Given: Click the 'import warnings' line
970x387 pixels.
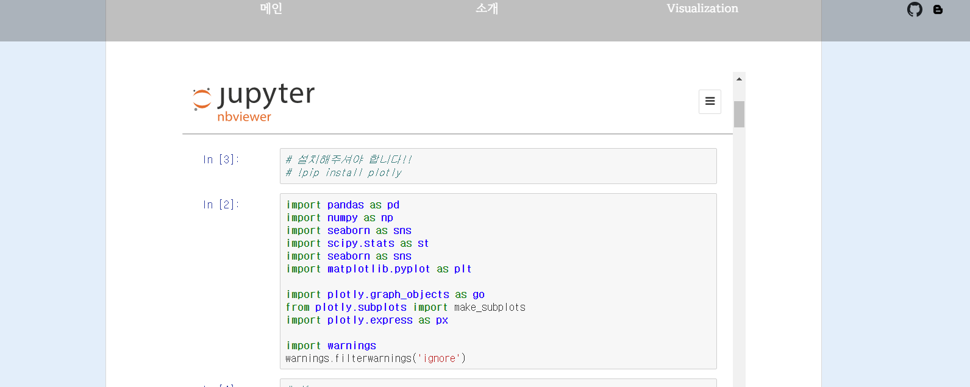Looking at the screenshot, I should tap(331, 346).
